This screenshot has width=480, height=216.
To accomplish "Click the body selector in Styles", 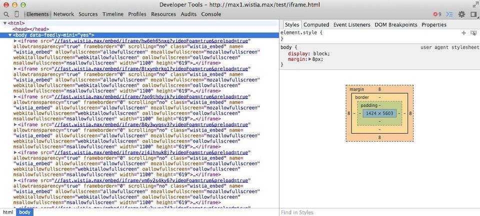I will pyautogui.click(x=286, y=47).
